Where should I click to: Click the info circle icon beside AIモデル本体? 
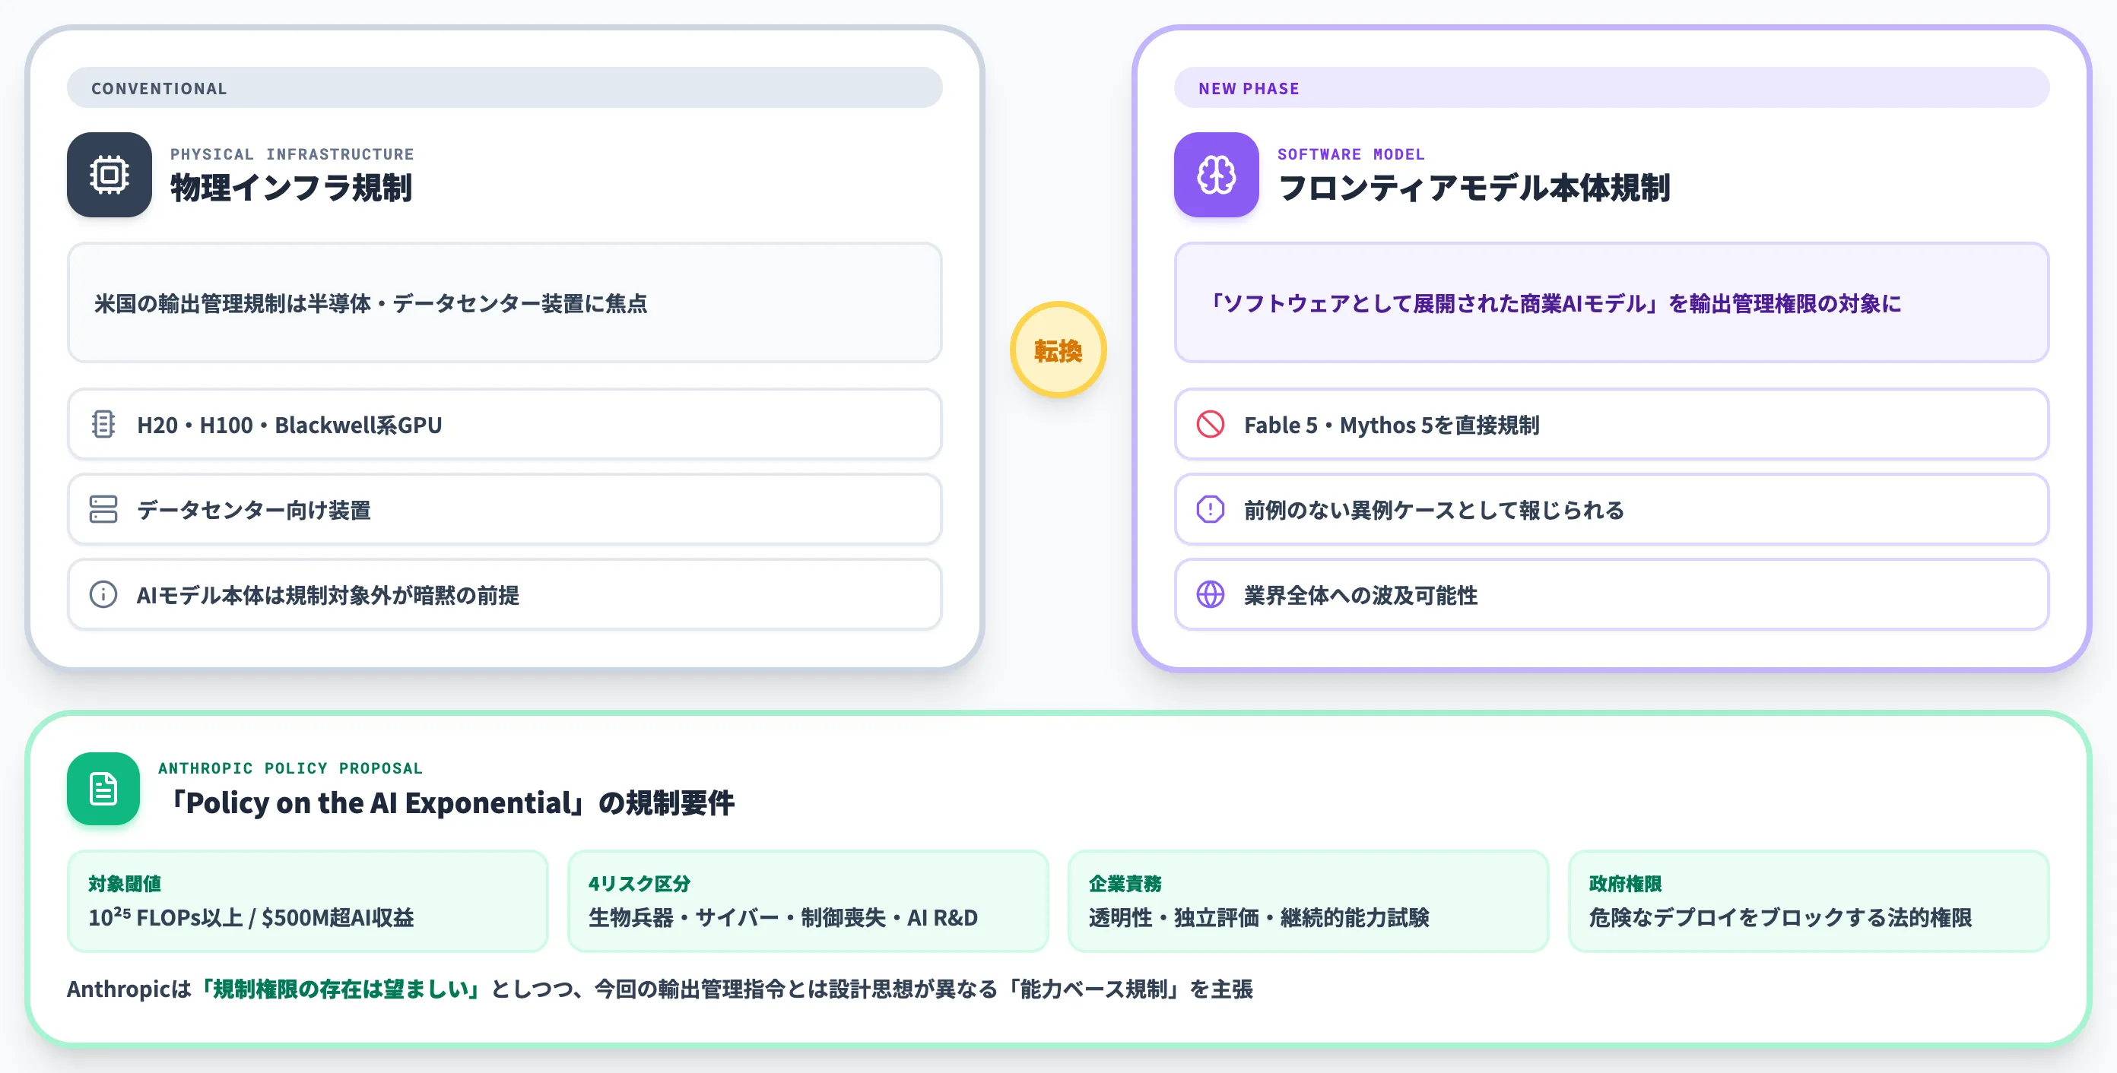[x=103, y=594]
